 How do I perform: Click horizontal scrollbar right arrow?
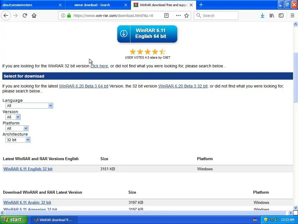pos(290,213)
